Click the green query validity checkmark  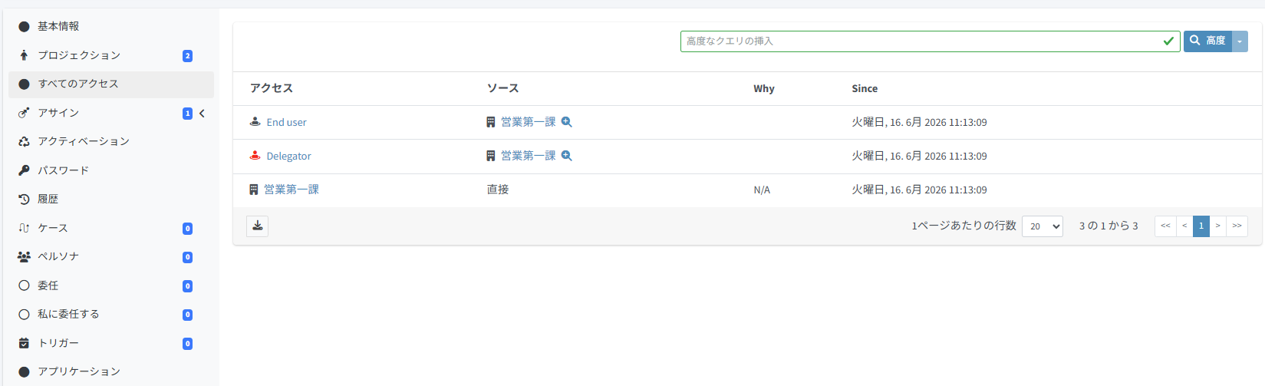click(1168, 41)
